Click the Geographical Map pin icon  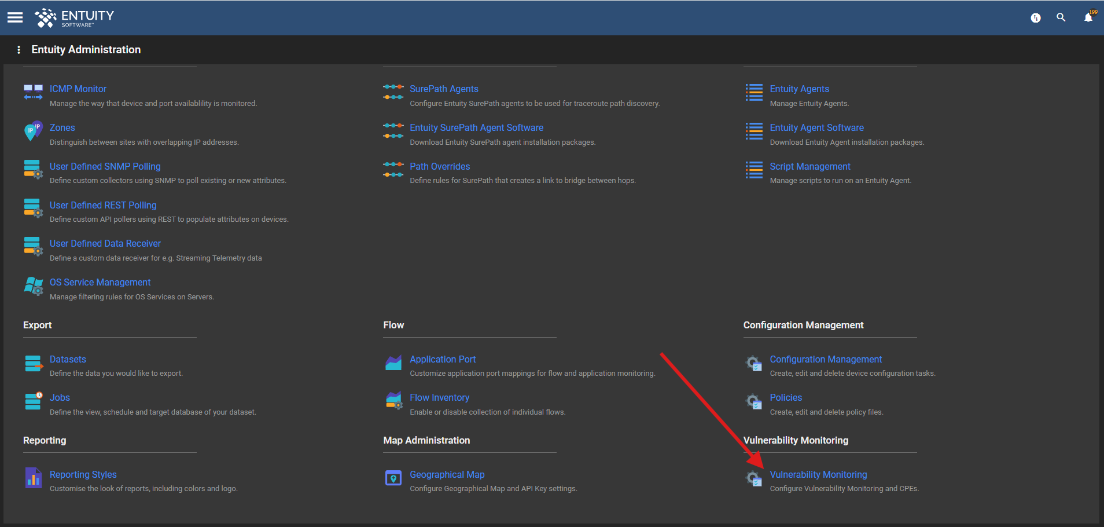[x=393, y=478]
